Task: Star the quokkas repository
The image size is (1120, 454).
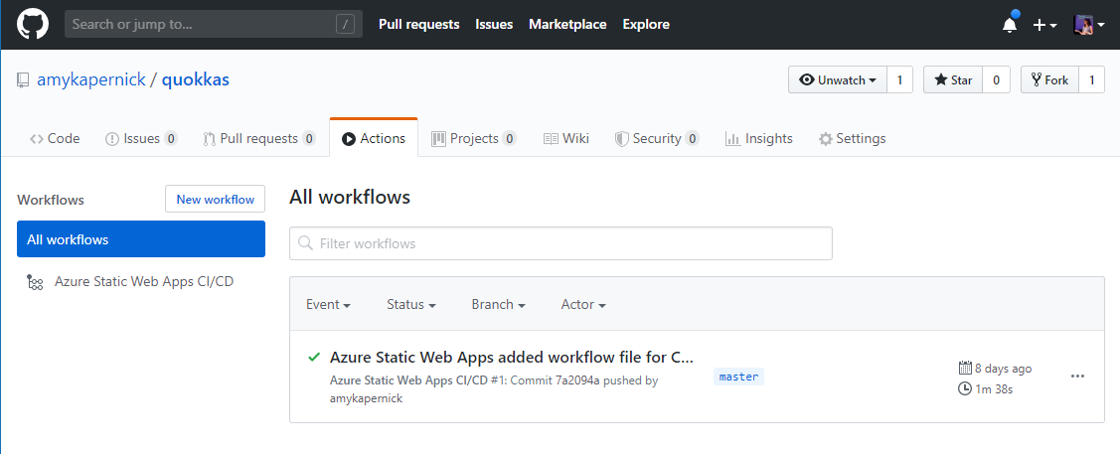Action: click(952, 80)
